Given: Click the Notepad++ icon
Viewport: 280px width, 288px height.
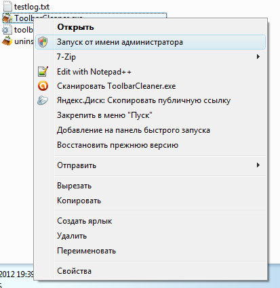Looking at the screenshot, I should click(43, 71).
